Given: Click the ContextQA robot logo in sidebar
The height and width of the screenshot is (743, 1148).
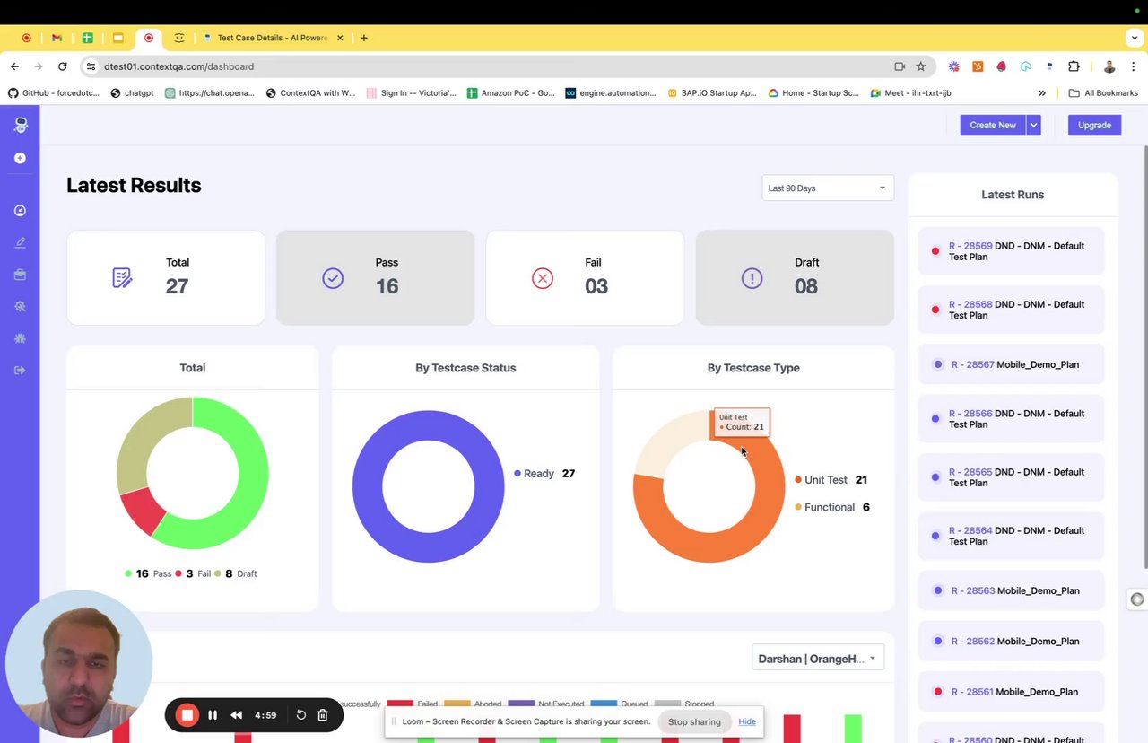Looking at the screenshot, I should point(20,126).
